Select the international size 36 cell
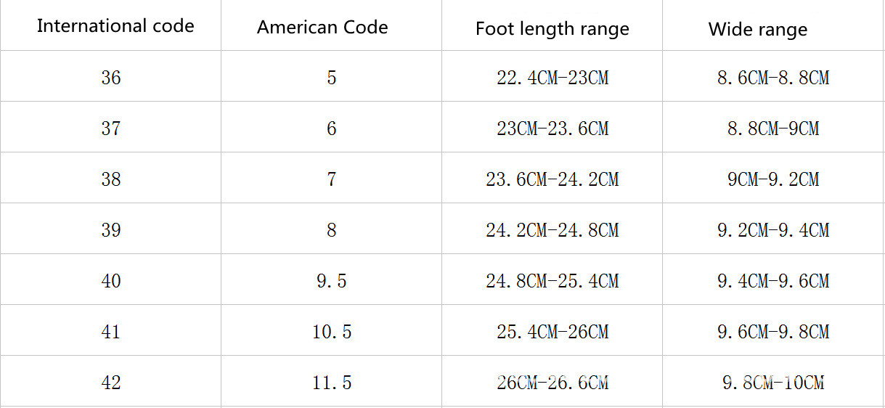Image resolution: width=885 pixels, height=408 pixels. 111,78
